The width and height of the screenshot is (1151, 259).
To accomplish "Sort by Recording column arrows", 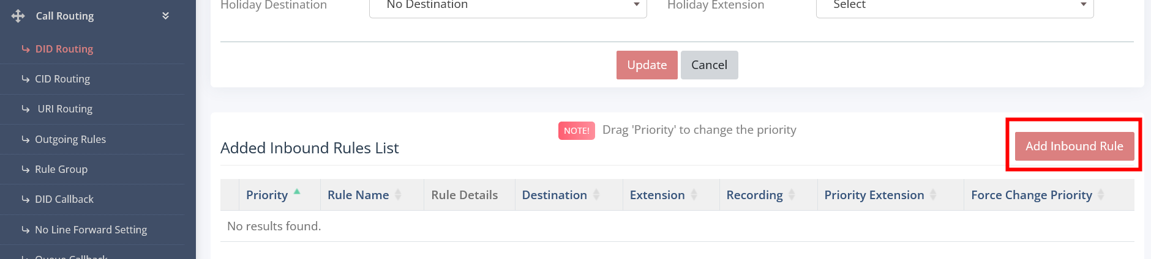I will click(791, 195).
